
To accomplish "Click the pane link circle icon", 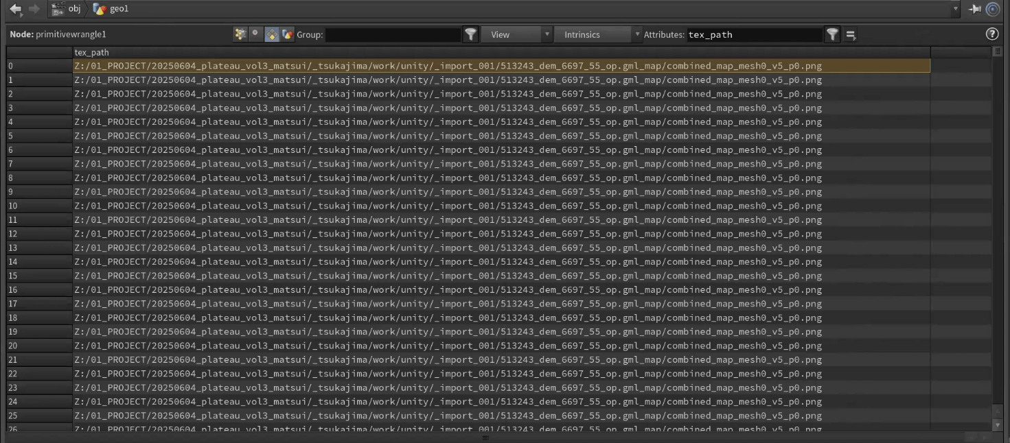I will [993, 9].
